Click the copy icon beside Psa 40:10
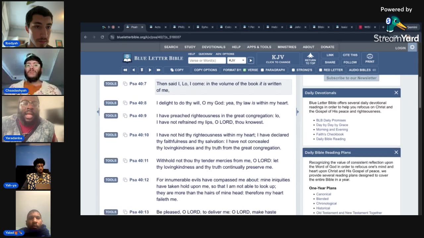The width and height of the screenshot is (424, 238). point(125,135)
